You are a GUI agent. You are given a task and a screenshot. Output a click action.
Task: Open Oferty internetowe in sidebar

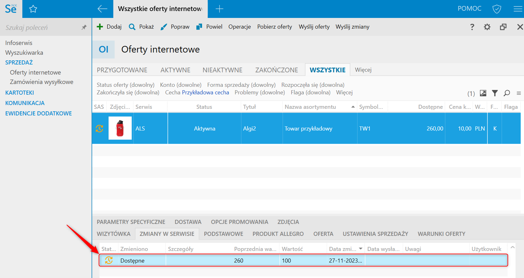point(36,72)
